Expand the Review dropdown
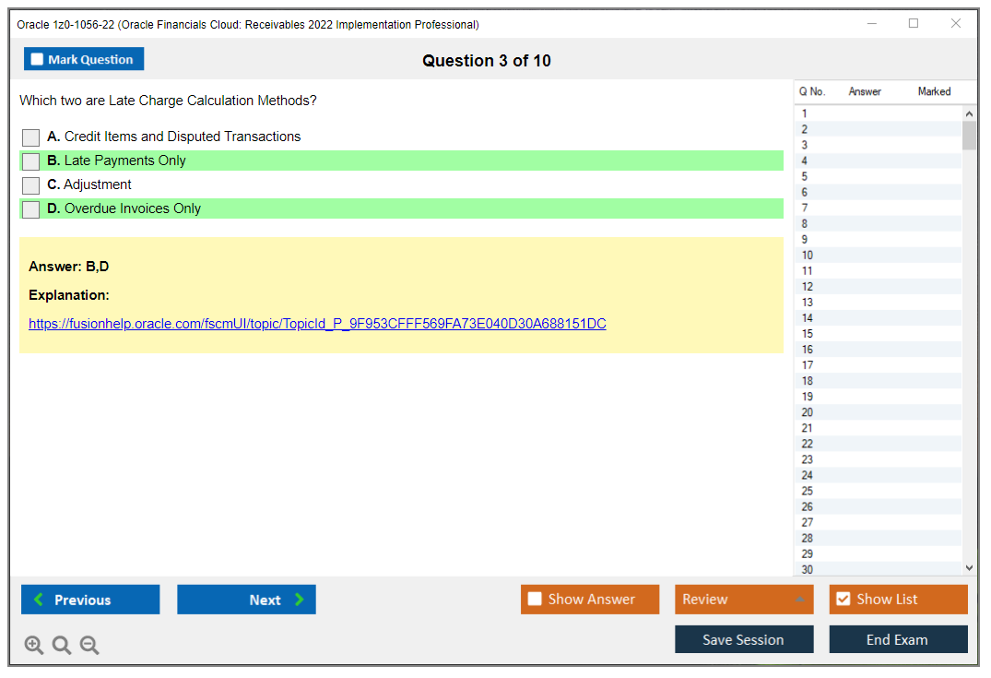Image resolution: width=991 pixels, height=678 pixels. [799, 600]
